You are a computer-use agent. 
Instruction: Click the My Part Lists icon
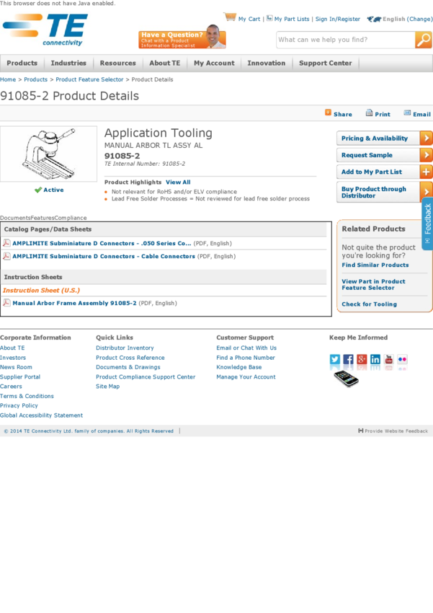click(269, 18)
